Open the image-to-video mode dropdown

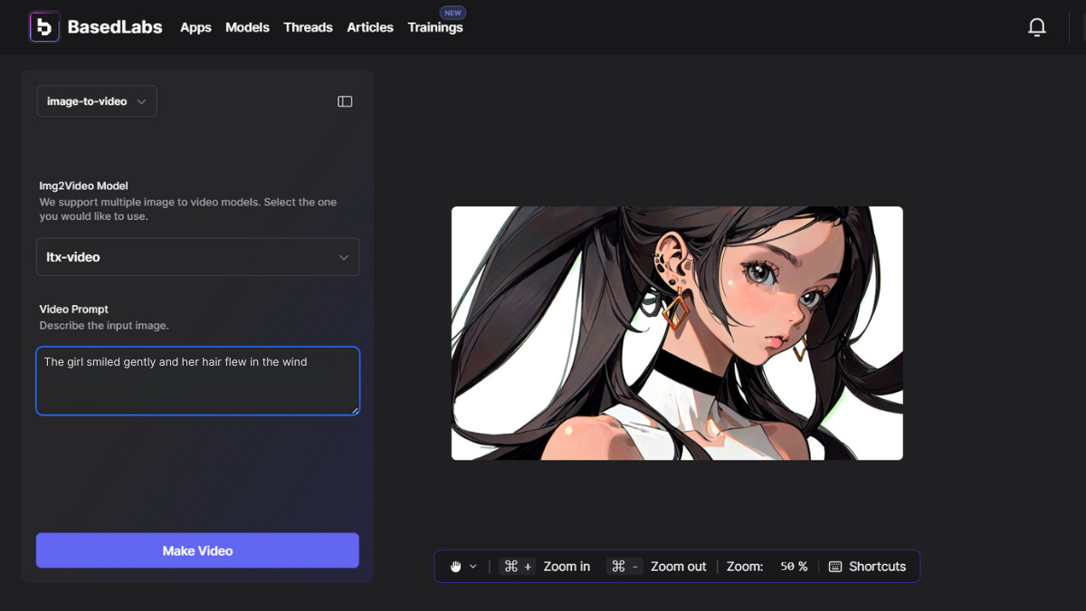[97, 101]
